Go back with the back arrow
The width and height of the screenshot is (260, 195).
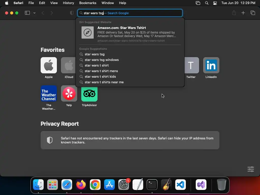pyautogui.click(x=43, y=13)
